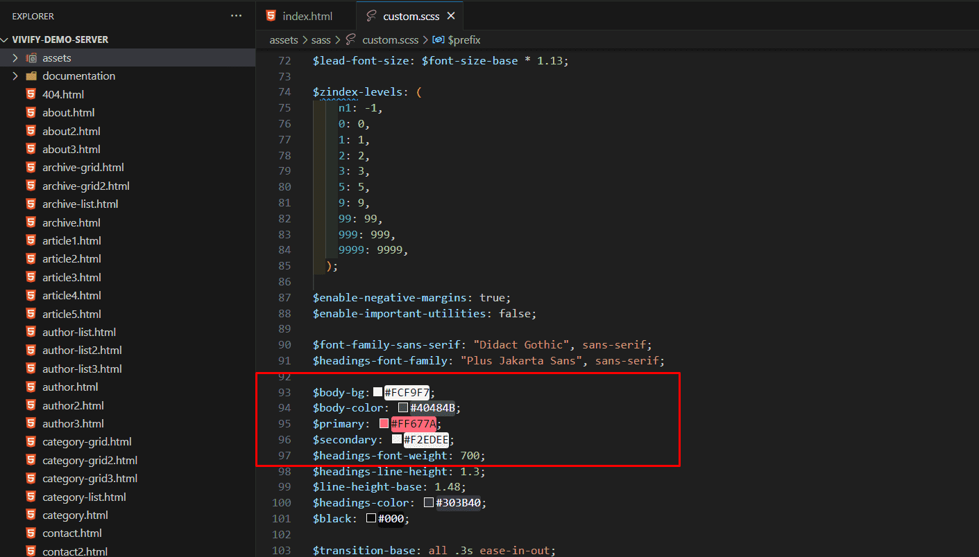Click sass in the breadcrumb
979x557 pixels.
(321, 40)
